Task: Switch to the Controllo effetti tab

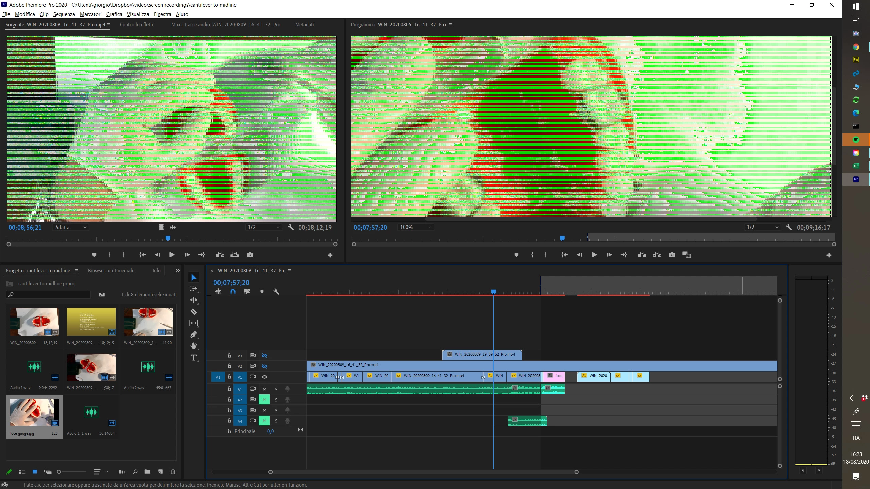Action: tap(136, 24)
